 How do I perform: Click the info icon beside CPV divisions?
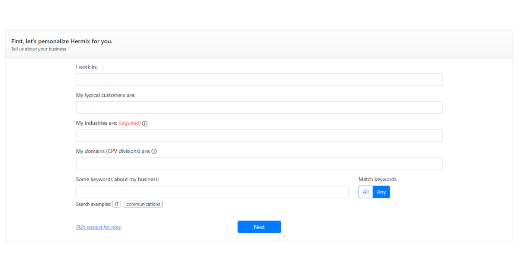(154, 151)
